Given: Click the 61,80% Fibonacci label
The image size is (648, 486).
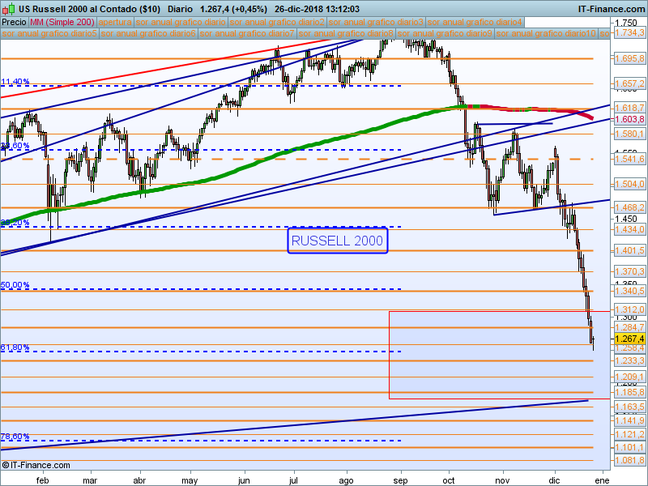Looking at the screenshot, I should point(15,347).
